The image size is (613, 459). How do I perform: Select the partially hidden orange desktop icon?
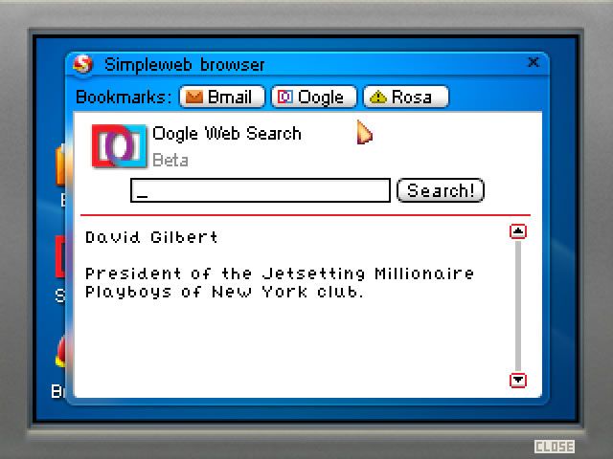pyautogui.click(x=60, y=164)
